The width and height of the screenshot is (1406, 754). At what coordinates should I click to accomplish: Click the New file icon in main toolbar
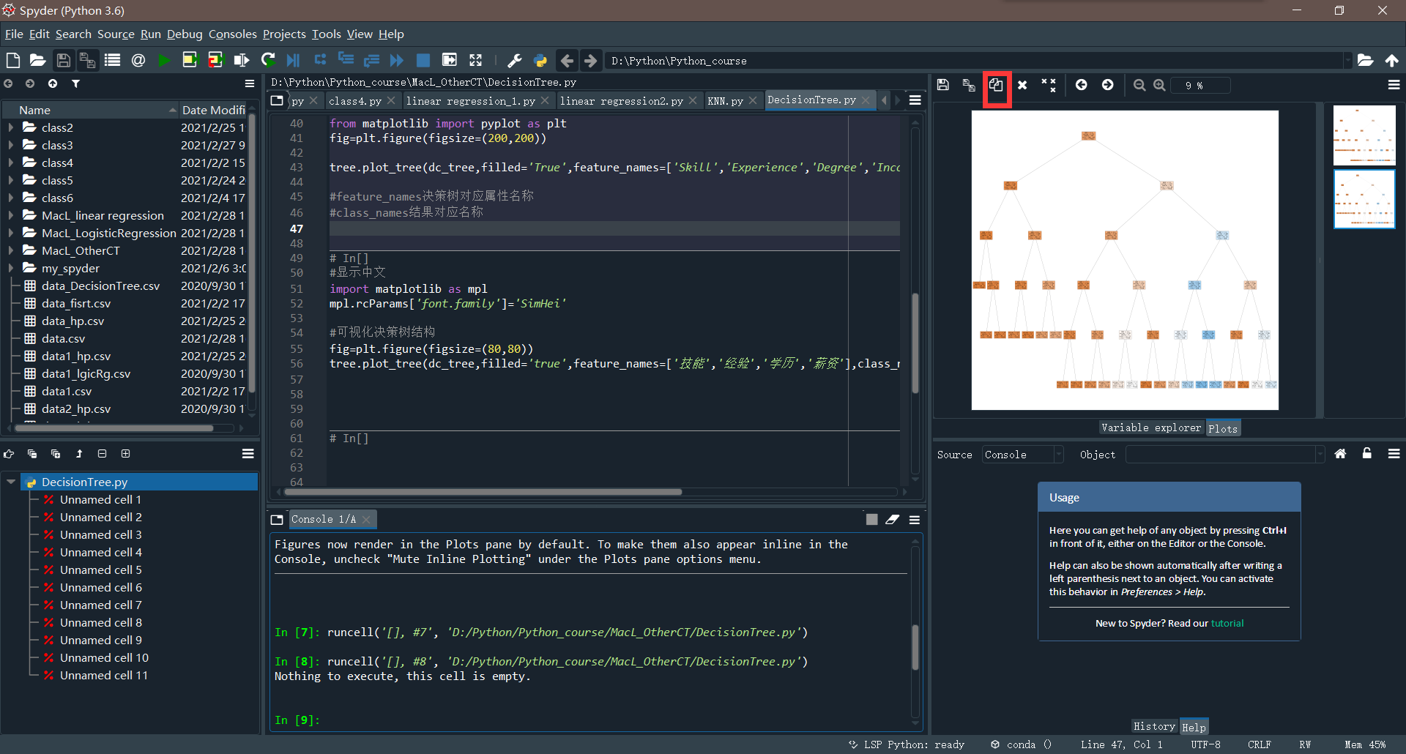tap(12, 60)
